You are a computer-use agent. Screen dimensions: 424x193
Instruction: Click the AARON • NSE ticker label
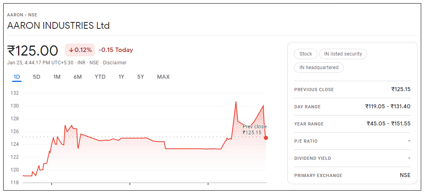pos(22,15)
